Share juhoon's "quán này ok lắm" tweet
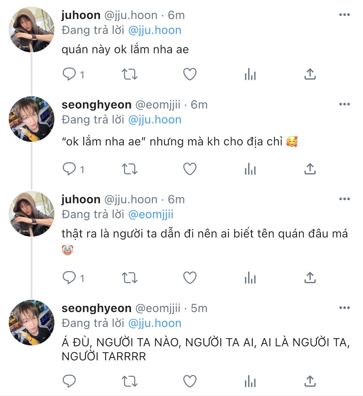This screenshot has width=363, height=396. pyautogui.click(x=310, y=74)
